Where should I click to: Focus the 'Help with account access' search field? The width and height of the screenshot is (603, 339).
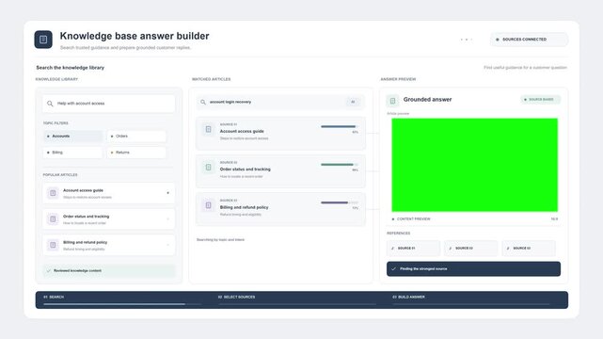108,104
